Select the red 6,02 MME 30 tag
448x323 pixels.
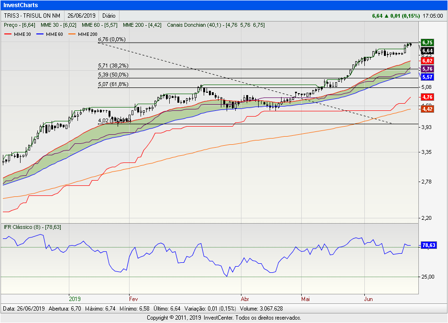tap(427, 61)
